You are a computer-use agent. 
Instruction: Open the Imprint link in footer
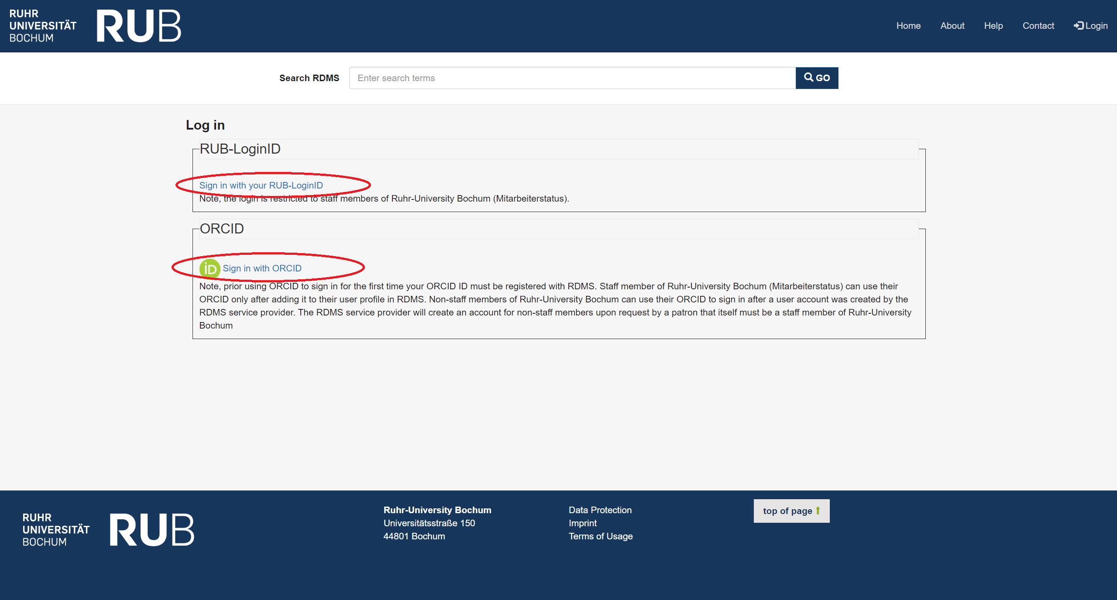point(582,523)
